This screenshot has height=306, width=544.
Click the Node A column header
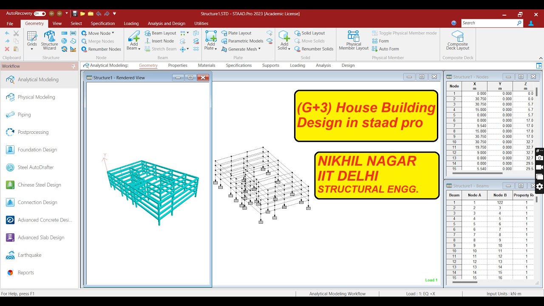point(474,195)
